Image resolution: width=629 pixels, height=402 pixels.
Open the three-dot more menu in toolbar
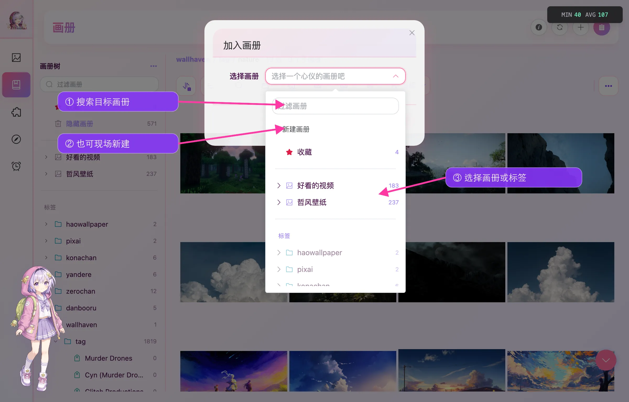(x=609, y=86)
